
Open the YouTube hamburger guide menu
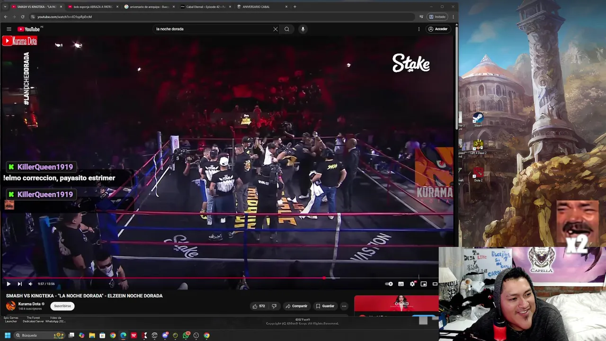coord(9,29)
